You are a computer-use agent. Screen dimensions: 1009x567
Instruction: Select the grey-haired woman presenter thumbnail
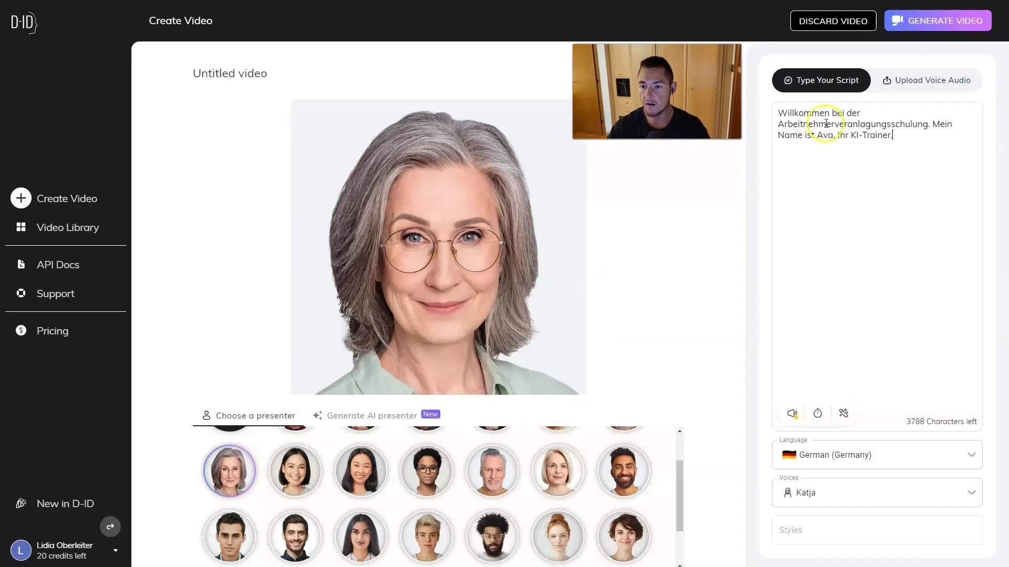coord(229,471)
